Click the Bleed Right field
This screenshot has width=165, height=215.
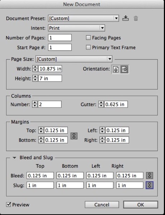[x=130, y=176]
